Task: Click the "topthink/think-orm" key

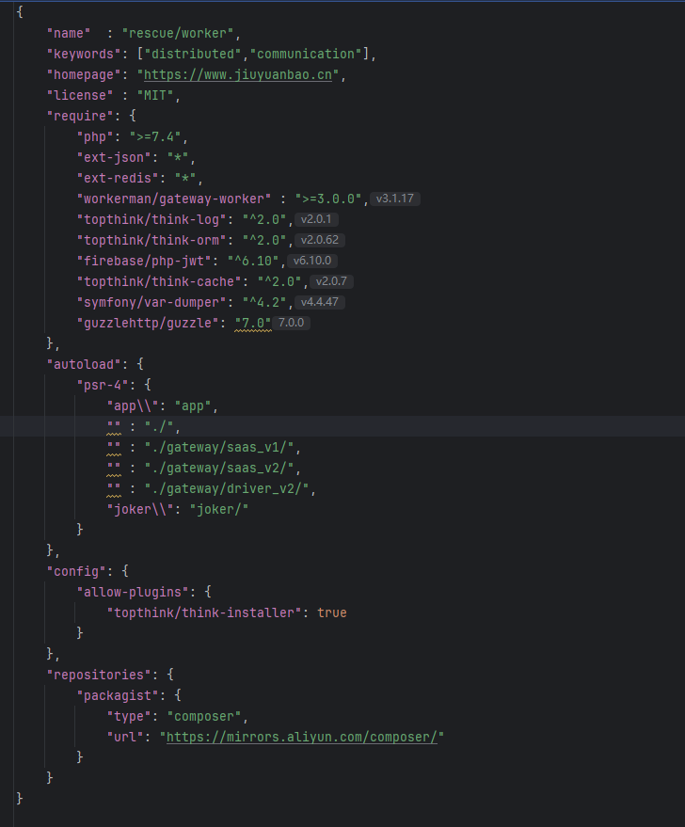Action: click(151, 240)
